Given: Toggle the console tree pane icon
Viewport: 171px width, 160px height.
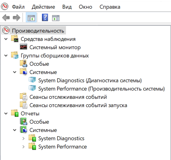Looking at the screenshot, I should click(x=31, y=18).
